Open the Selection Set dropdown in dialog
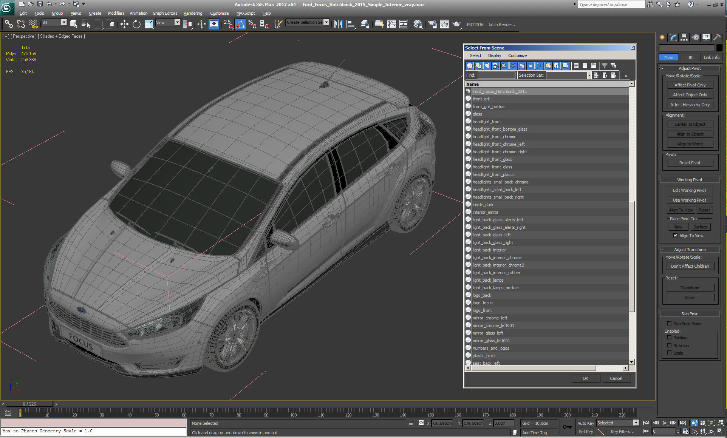This screenshot has height=438, width=727. coord(589,75)
